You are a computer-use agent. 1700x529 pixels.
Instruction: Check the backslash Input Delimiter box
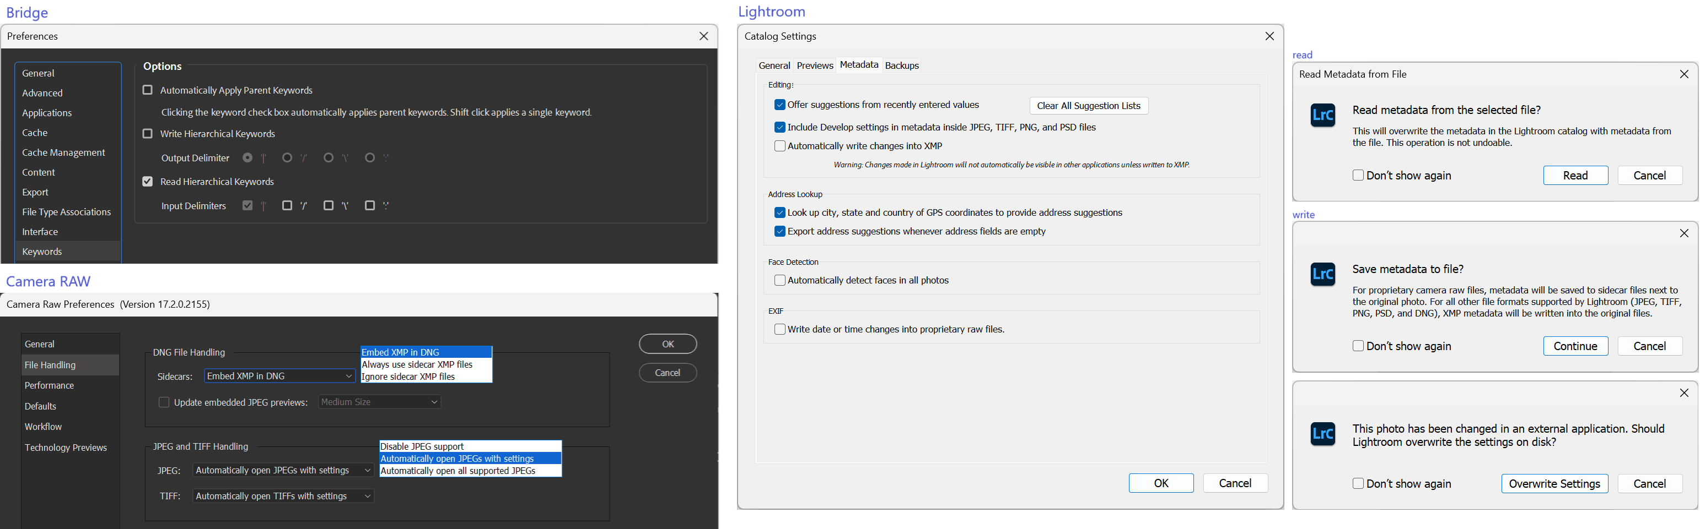click(329, 205)
